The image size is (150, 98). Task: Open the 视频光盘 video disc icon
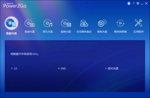click(29, 23)
